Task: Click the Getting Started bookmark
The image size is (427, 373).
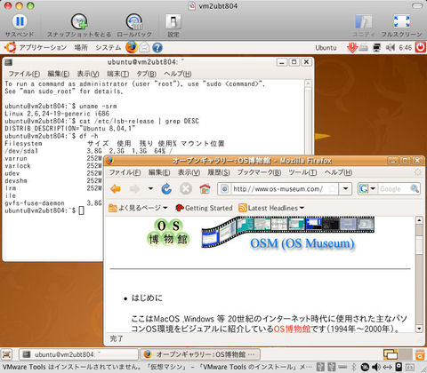Action: pos(204,208)
